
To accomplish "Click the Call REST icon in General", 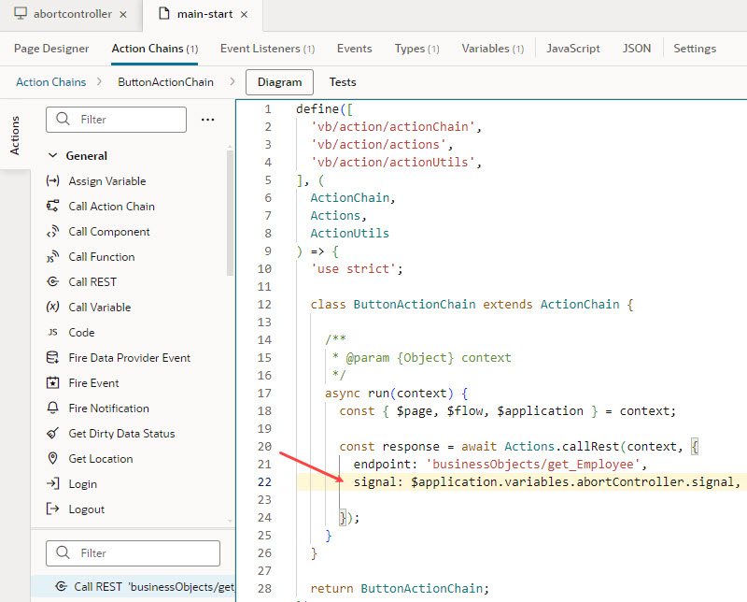I will click(x=52, y=282).
